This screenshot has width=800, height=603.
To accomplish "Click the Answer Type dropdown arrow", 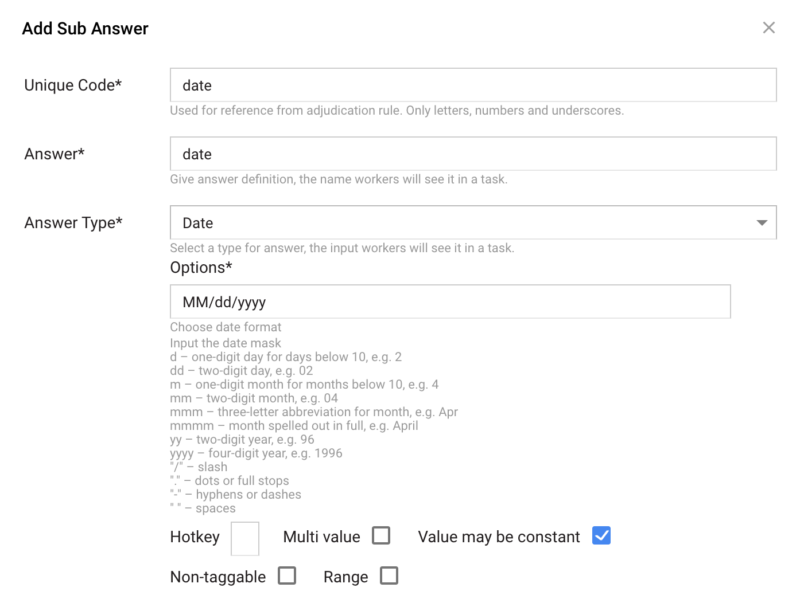I will click(x=762, y=223).
